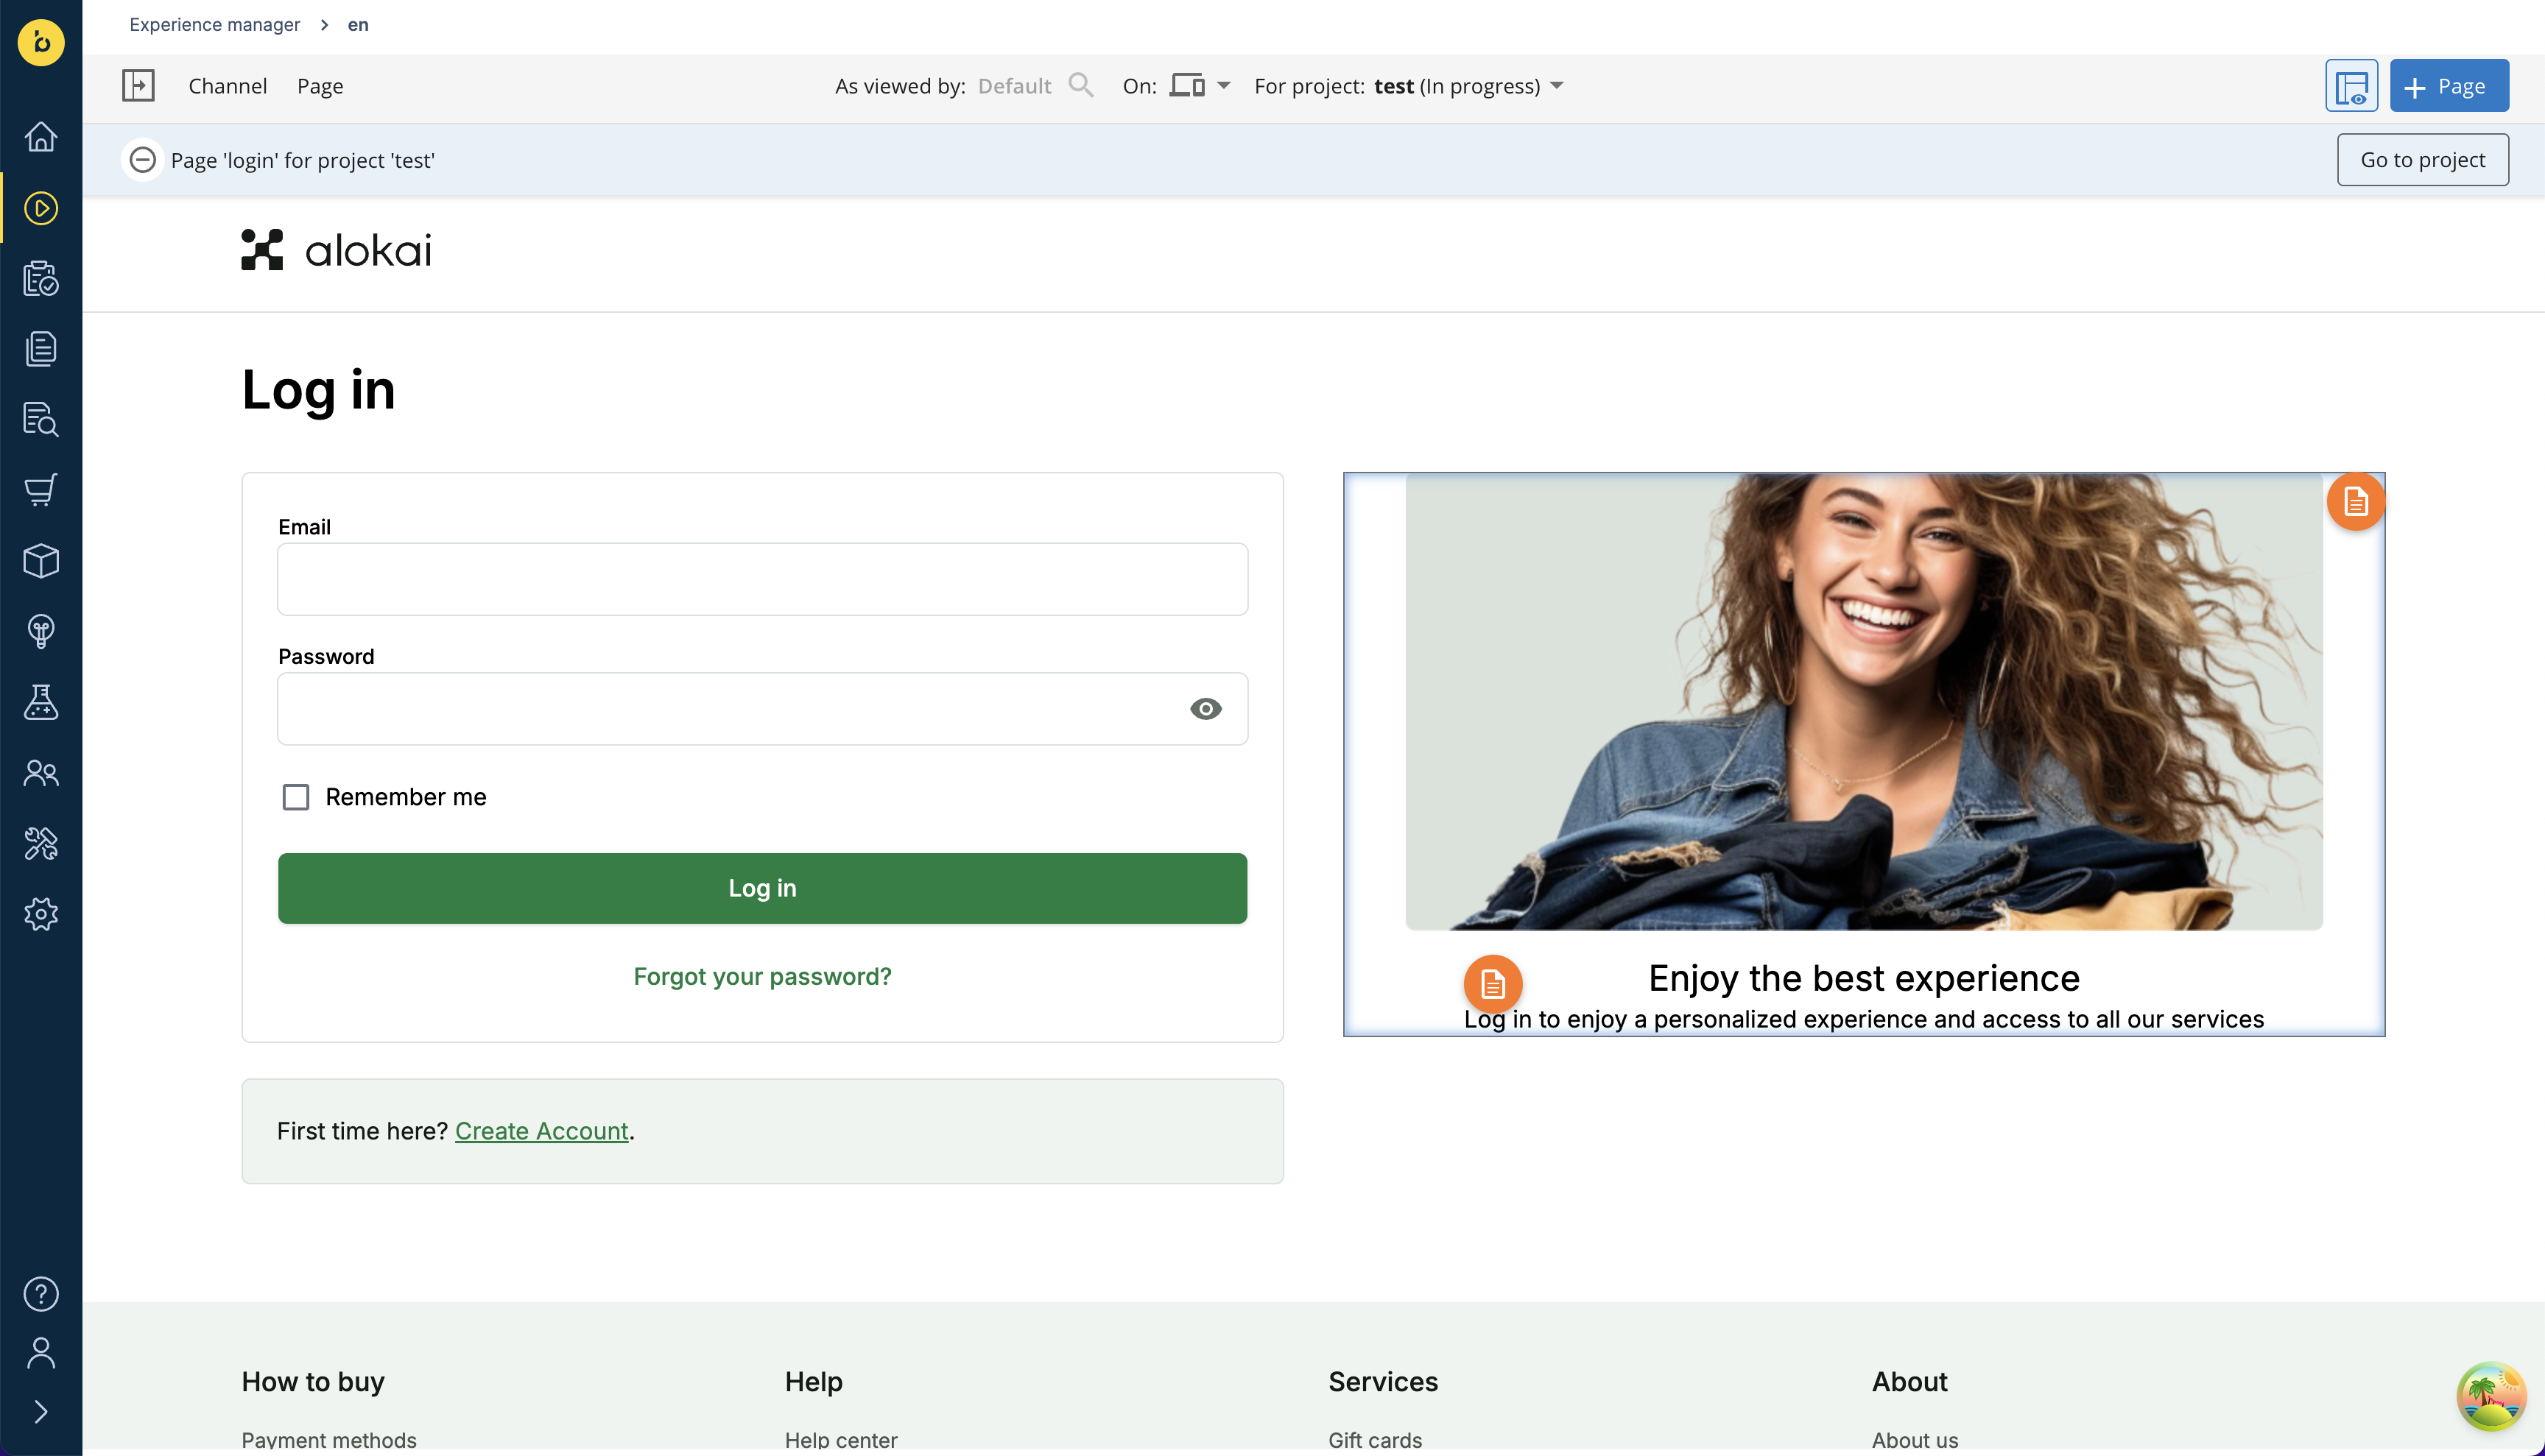Image resolution: width=2545 pixels, height=1456 pixels.
Task: Toggle the left panel with the sidebar icon
Action: 138,85
